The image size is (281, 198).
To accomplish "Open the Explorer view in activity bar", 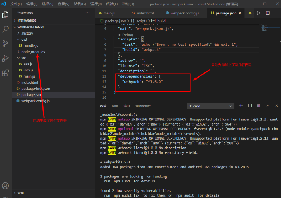I will point(5,14).
